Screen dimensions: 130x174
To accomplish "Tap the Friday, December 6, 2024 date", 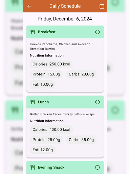I will coord(65,19).
